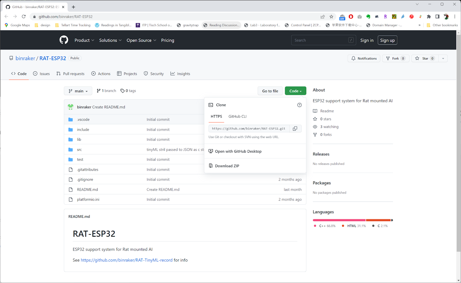
Task: Switch to the Issues tab
Action: click(x=41, y=74)
